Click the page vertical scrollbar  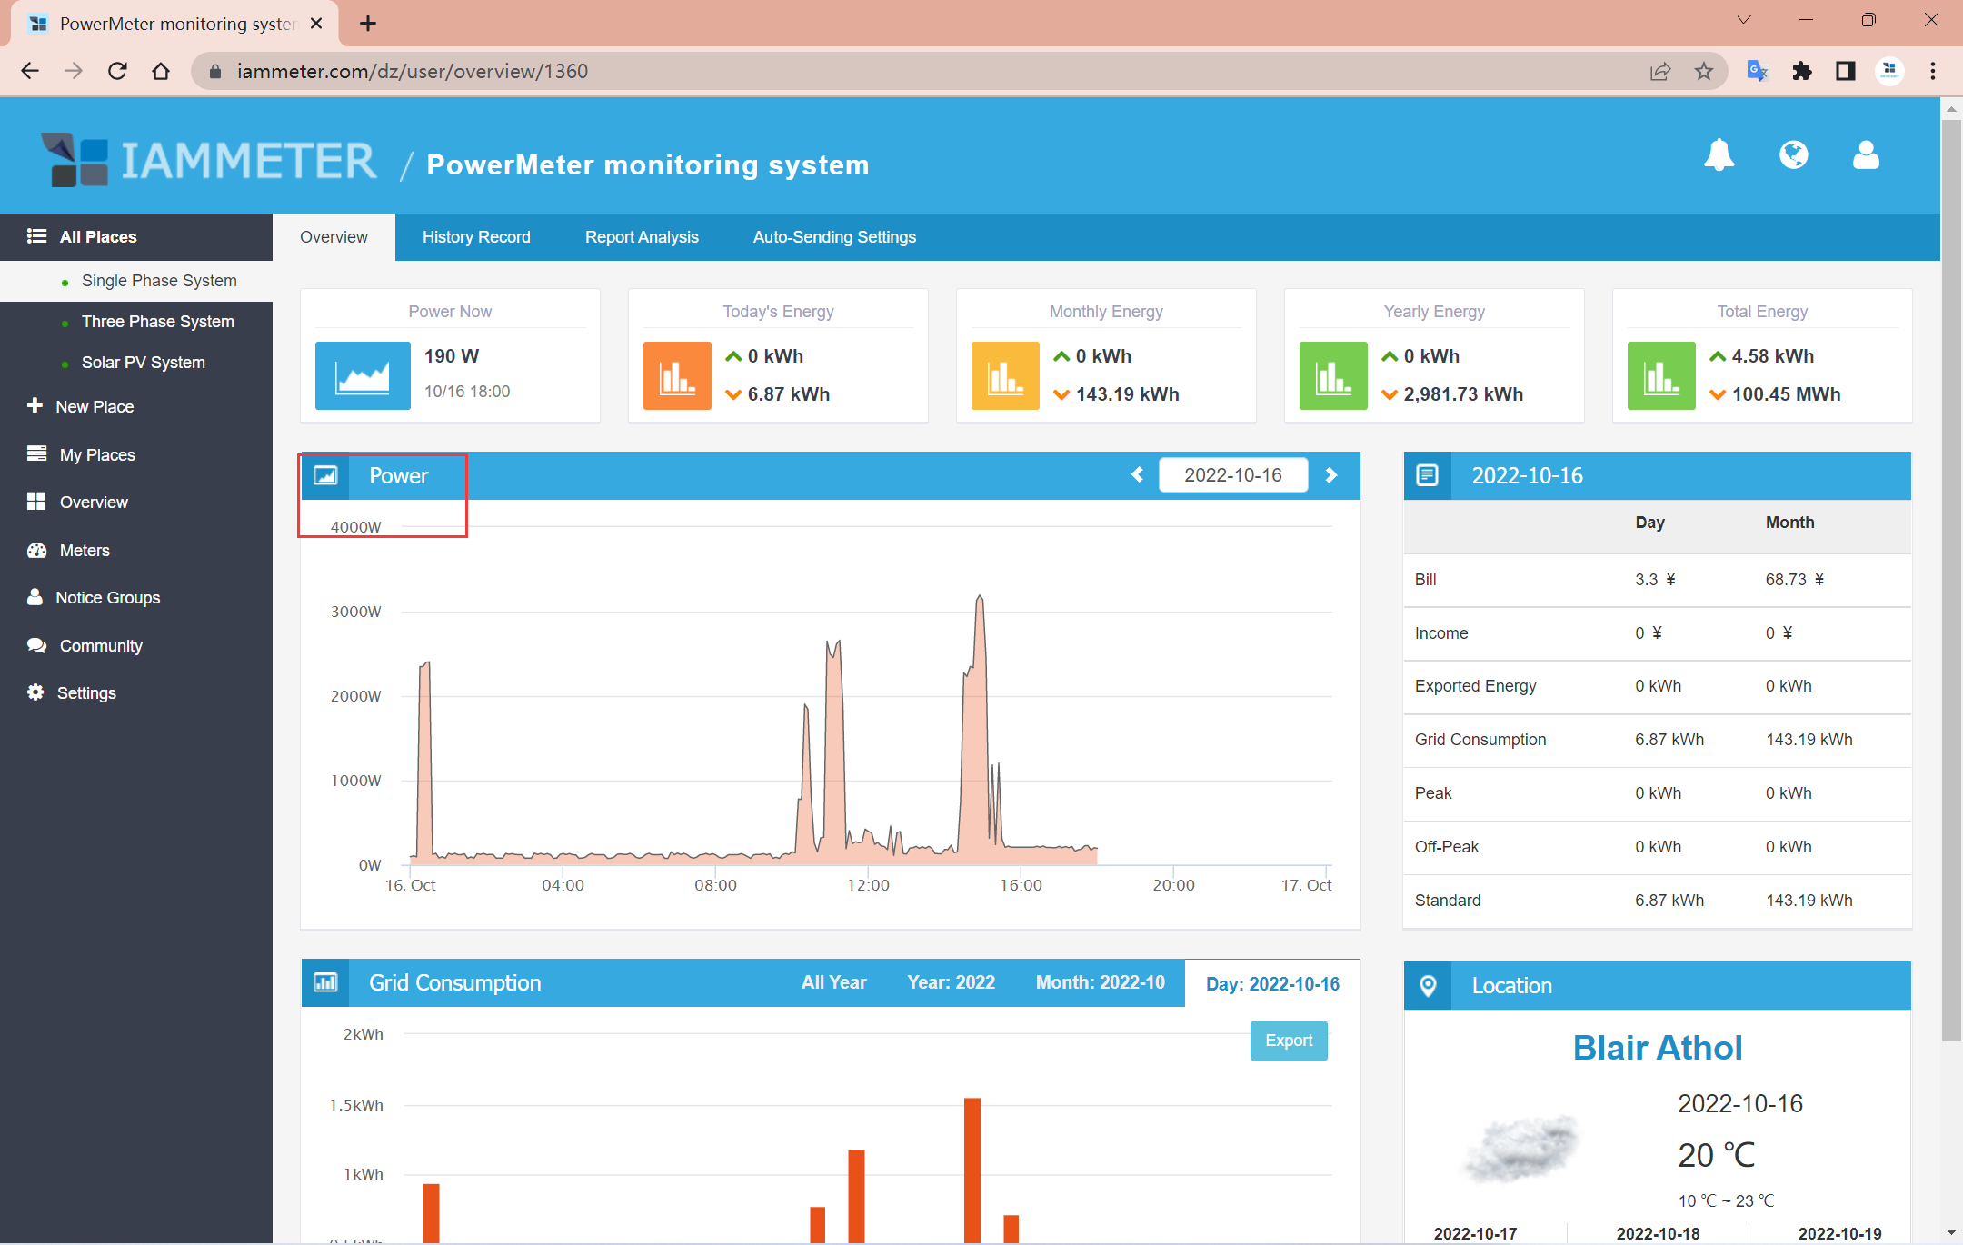pyautogui.click(x=1950, y=582)
